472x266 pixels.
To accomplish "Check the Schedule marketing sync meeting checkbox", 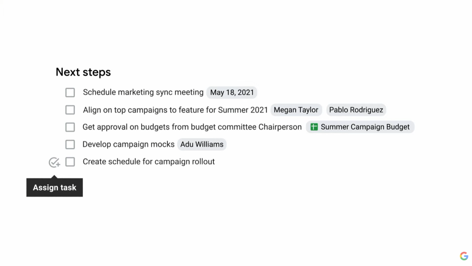I will [70, 93].
